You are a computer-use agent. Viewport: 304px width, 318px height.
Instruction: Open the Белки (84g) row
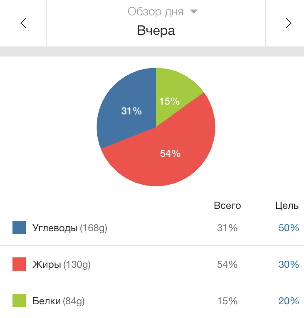coord(152,300)
